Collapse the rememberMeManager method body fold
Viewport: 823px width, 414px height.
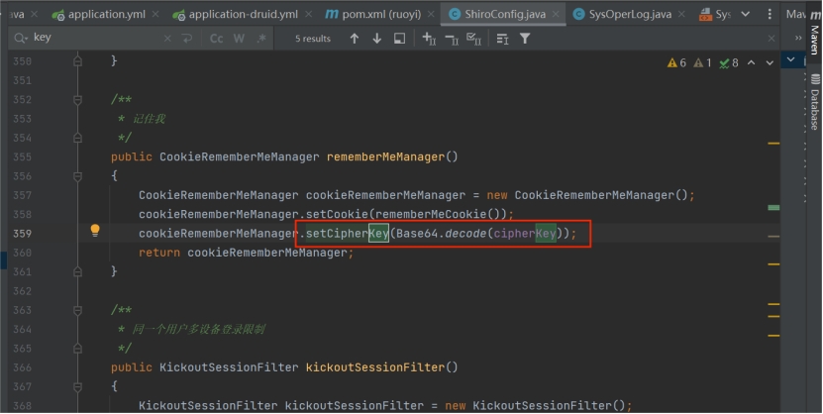click(x=78, y=176)
